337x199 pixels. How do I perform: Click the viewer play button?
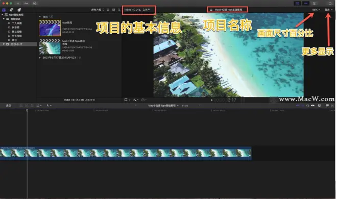pyautogui.click(x=212, y=100)
